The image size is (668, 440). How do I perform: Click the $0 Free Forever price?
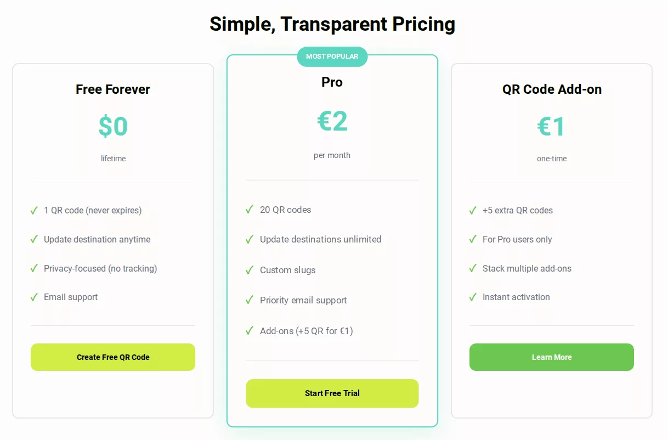[113, 126]
